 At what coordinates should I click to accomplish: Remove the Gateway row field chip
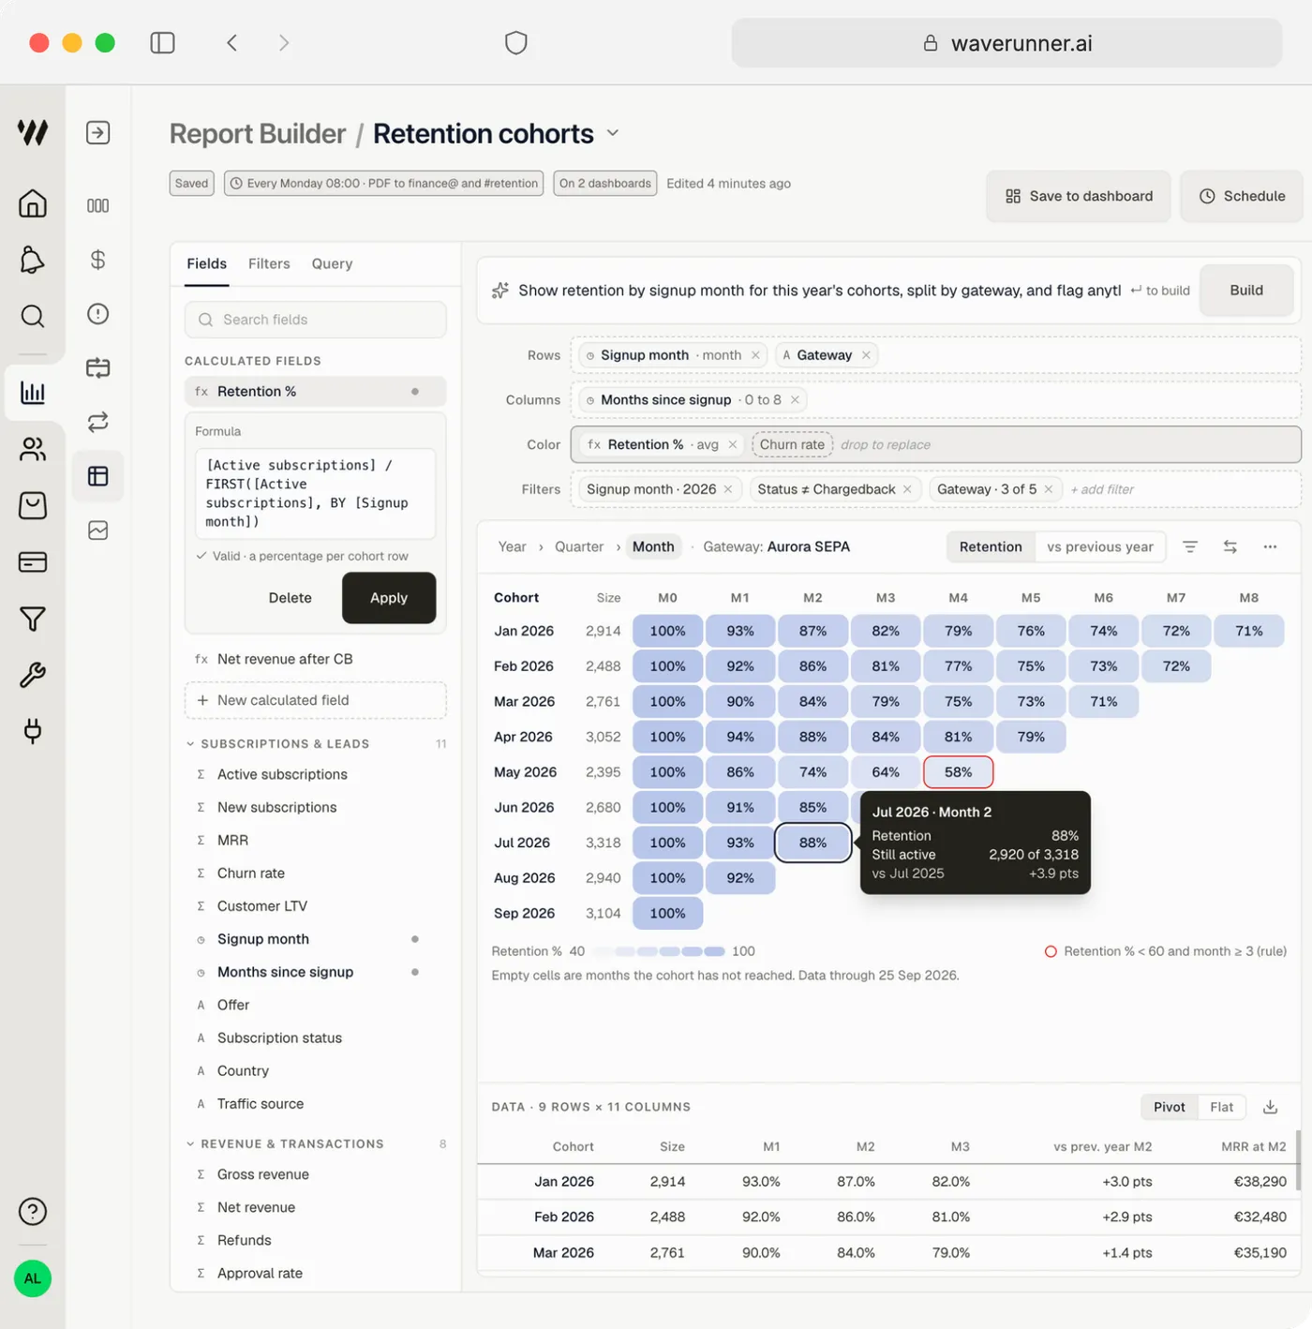click(866, 355)
